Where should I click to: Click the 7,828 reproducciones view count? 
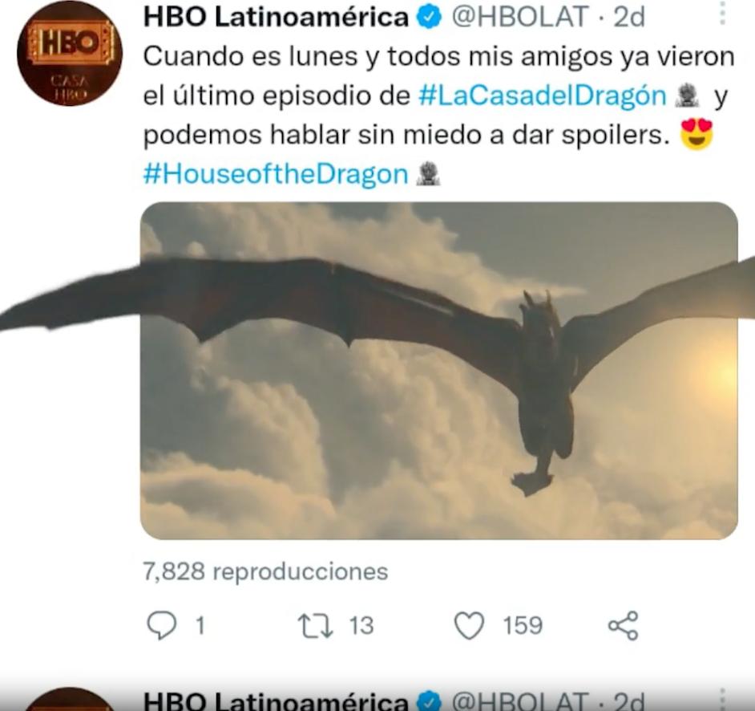pyautogui.click(x=265, y=571)
